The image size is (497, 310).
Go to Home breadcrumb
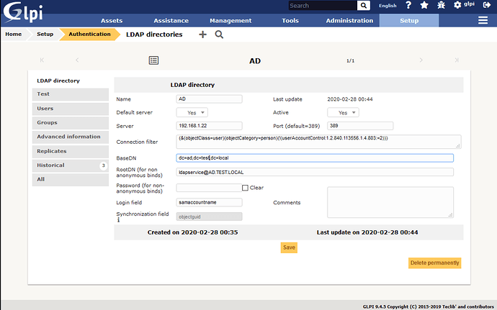(x=13, y=35)
